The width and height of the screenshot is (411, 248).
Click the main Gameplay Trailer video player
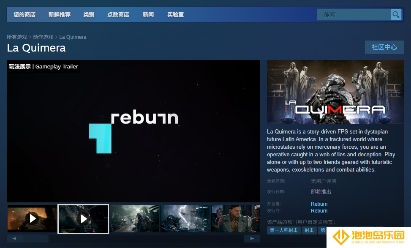[x=133, y=131]
